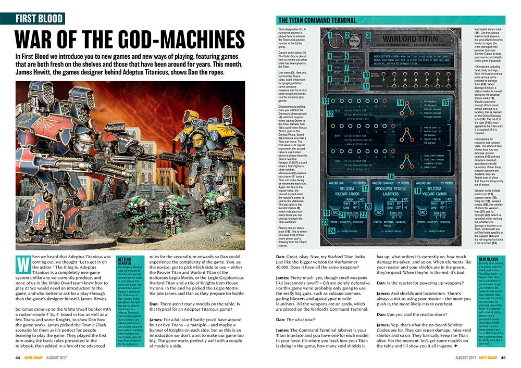Click callout number 10 beside the plasma reactor

pos(366,75)
